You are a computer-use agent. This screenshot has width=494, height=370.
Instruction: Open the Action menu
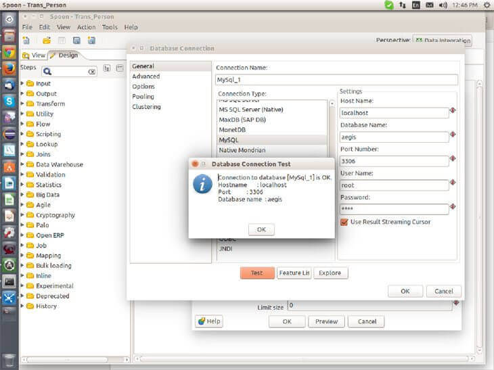click(x=87, y=28)
